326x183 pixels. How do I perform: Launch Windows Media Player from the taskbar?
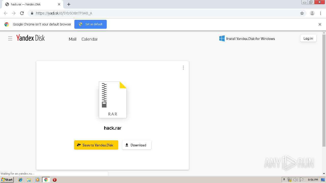coord(37,180)
